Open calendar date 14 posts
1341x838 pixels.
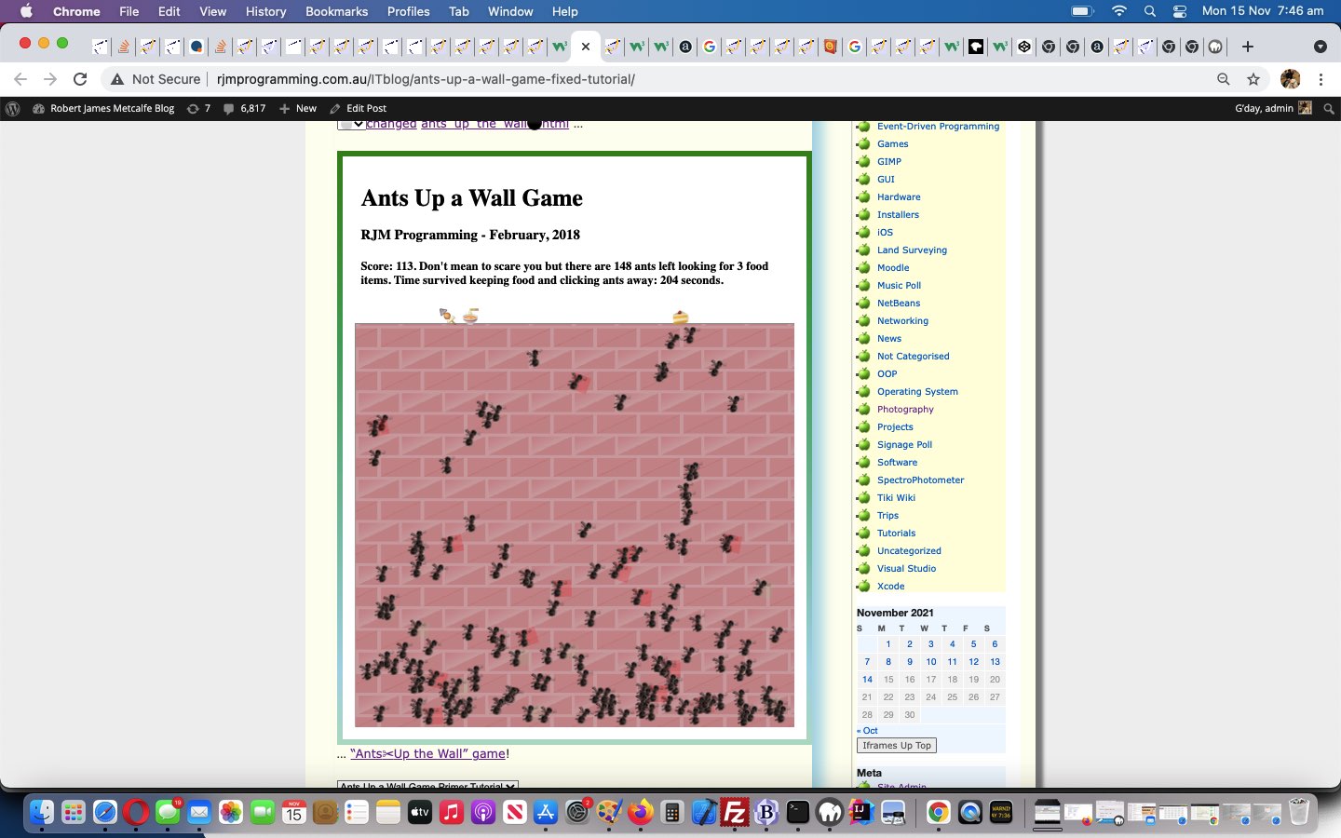pyautogui.click(x=867, y=679)
